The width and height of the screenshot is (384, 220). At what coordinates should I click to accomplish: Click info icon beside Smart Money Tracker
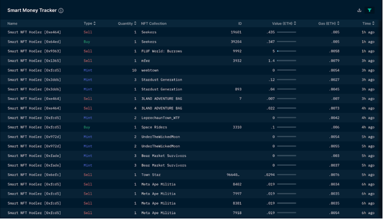pos(61,11)
